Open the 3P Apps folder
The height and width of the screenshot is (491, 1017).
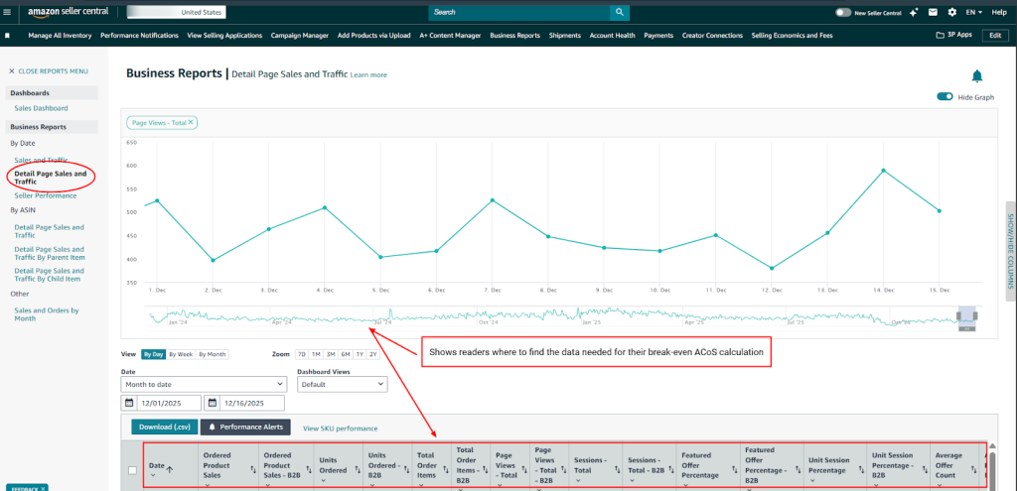pos(954,35)
